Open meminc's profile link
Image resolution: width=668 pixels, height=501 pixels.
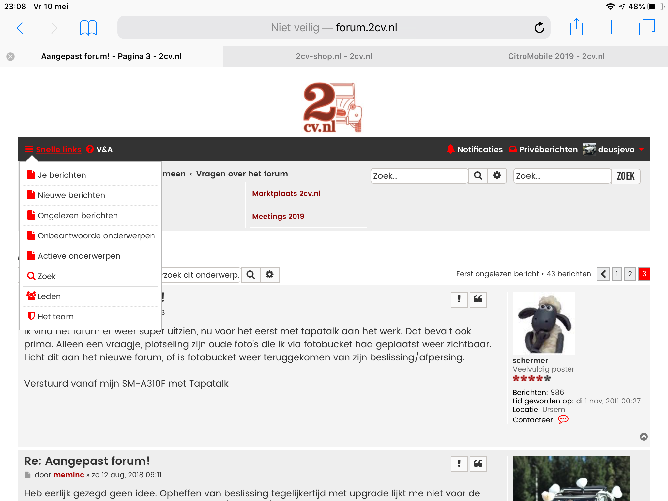pyautogui.click(x=68, y=475)
